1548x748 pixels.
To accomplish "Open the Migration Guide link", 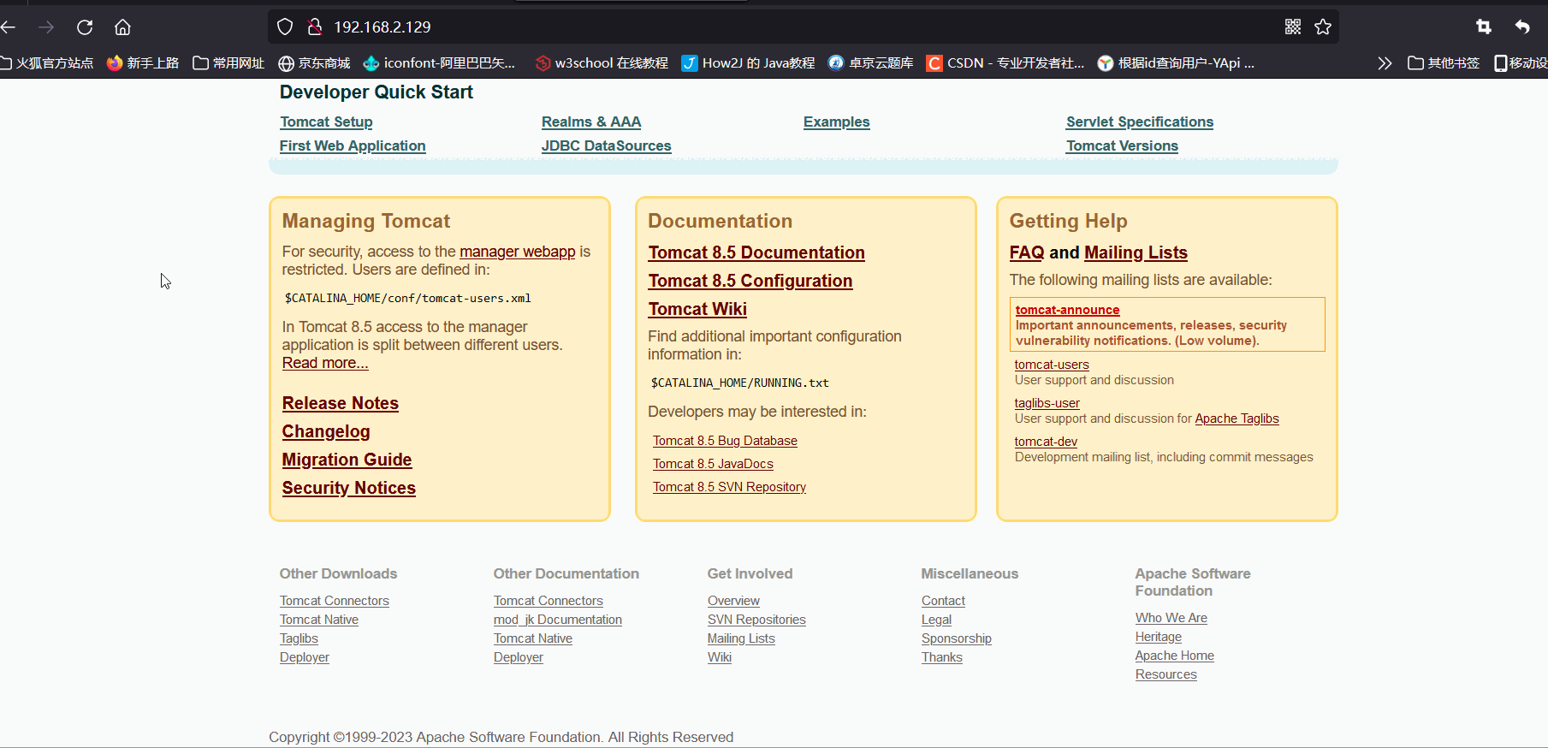I will [x=347, y=460].
